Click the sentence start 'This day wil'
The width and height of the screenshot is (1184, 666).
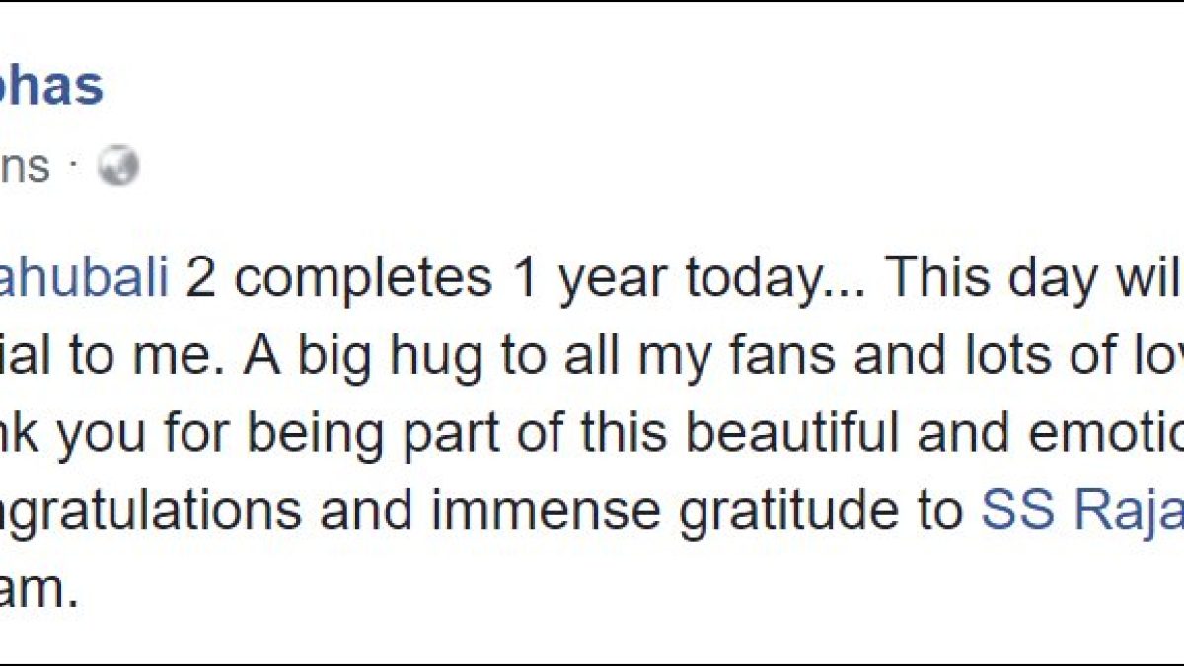tap(1034, 281)
